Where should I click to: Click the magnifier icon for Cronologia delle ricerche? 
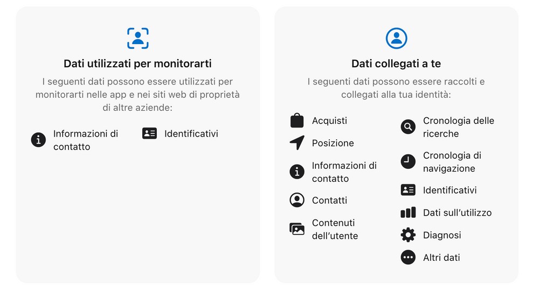pos(408,127)
